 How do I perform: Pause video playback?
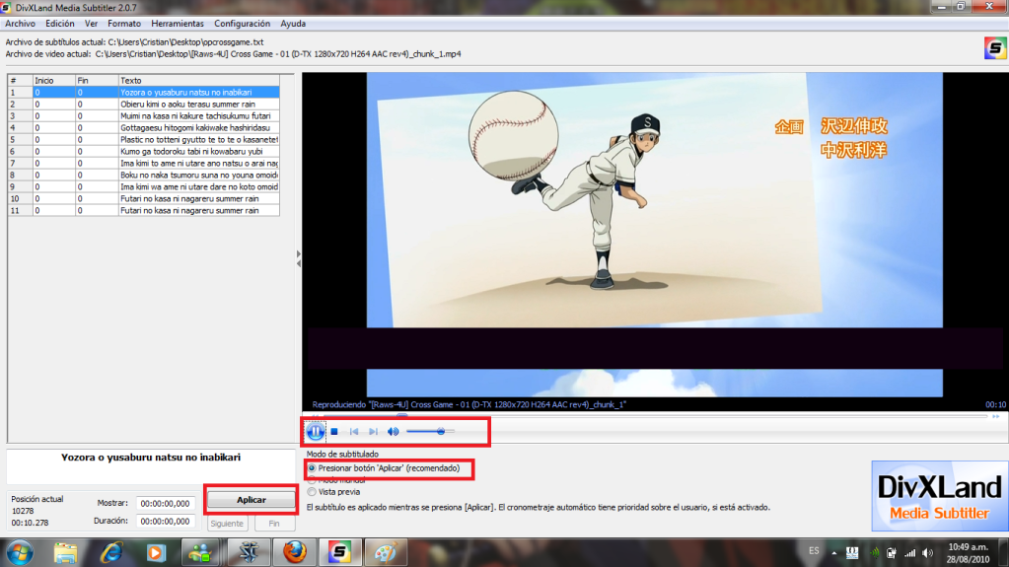pyautogui.click(x=316, y=431)
